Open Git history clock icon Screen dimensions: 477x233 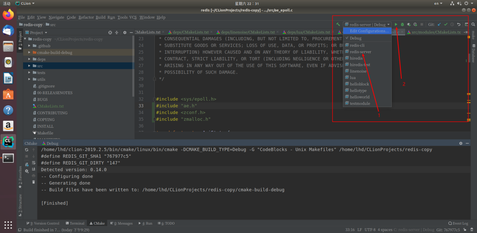pos(452,25)
